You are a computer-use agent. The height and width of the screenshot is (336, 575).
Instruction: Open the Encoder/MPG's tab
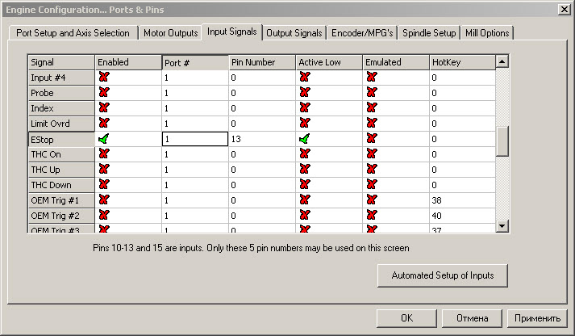coord(362,33)
